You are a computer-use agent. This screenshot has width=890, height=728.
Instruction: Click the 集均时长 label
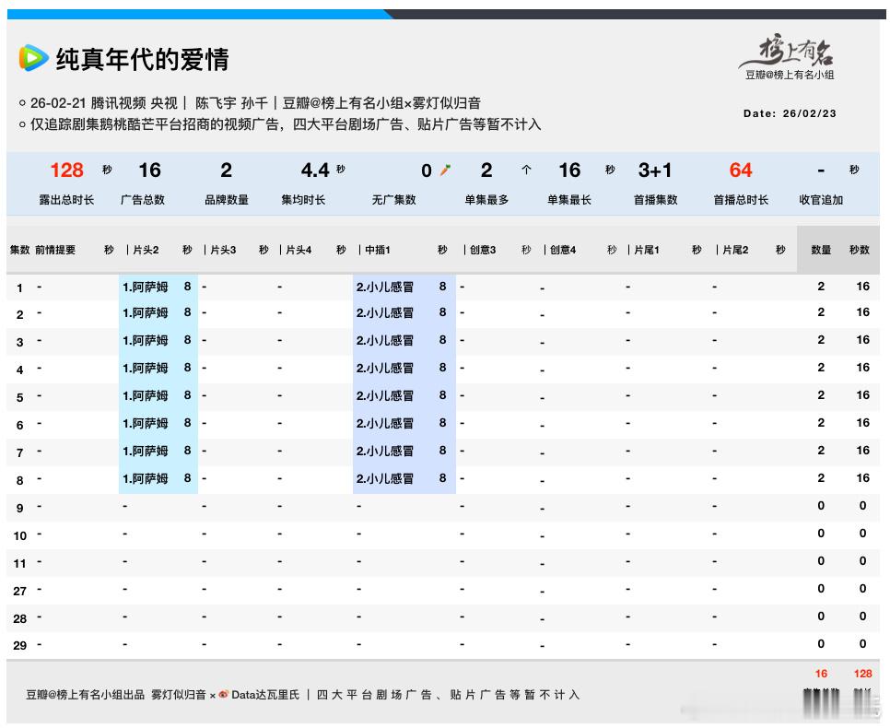point(303,200)
